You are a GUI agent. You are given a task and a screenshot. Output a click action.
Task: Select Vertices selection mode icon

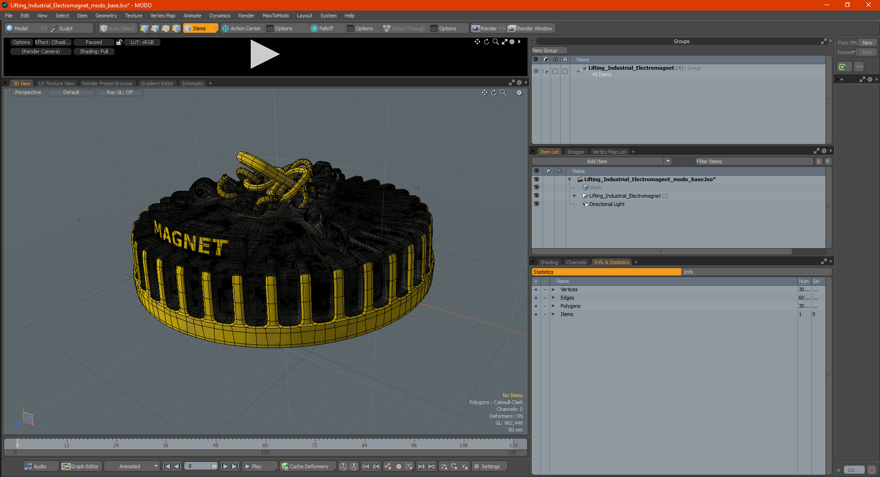coord(144,28)
